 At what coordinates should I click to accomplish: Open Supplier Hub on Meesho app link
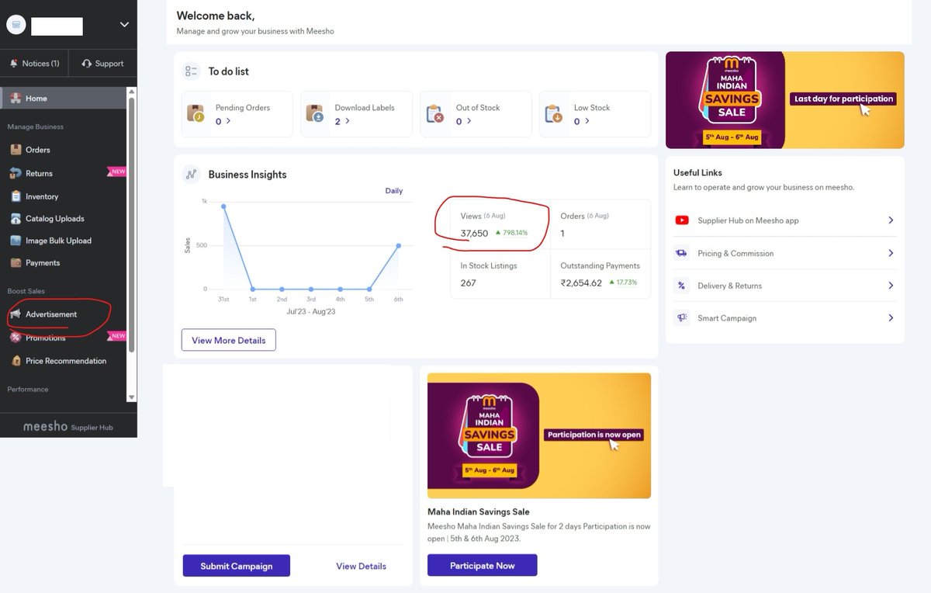pos(748,220)
